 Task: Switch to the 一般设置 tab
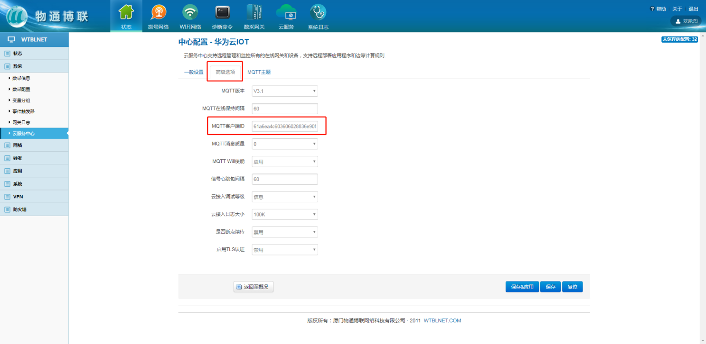pos(194,72)
